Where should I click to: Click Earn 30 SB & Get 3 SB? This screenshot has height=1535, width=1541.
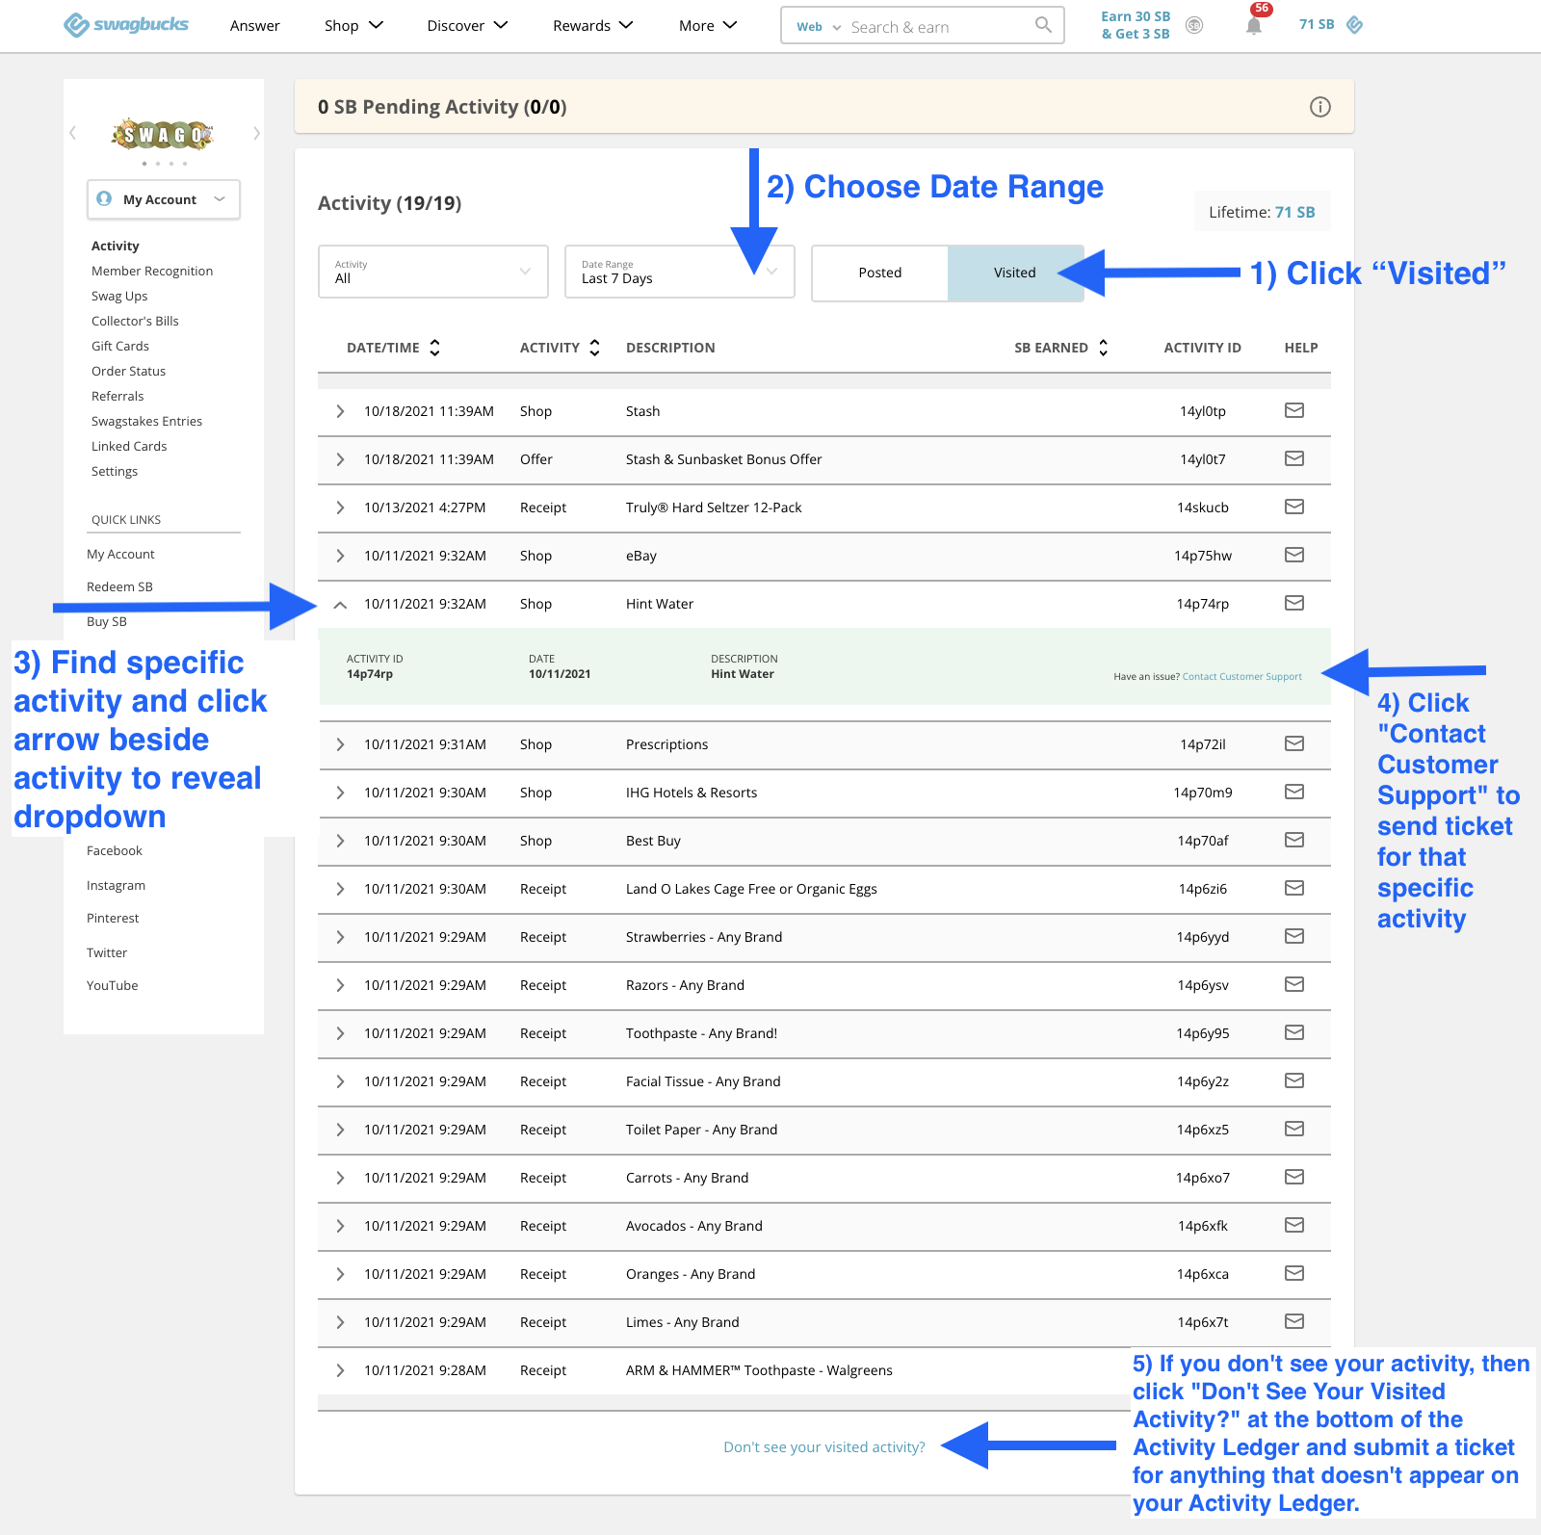(1136, 25)
